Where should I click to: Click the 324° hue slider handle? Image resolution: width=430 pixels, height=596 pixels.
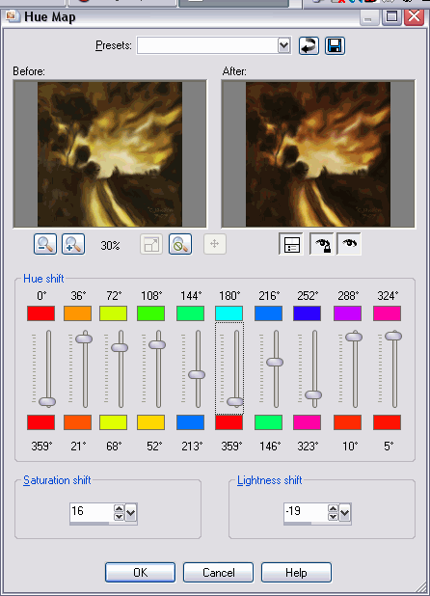[x=393, y=336]
